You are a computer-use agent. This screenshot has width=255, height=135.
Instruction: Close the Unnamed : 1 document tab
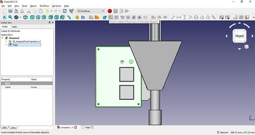76,127
